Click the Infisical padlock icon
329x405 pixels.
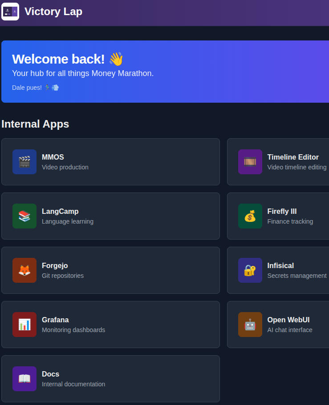pos(250,270)
